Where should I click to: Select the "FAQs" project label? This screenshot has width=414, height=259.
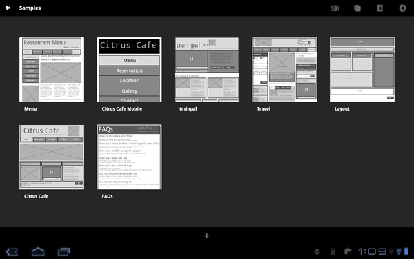[x=108, y=196]
